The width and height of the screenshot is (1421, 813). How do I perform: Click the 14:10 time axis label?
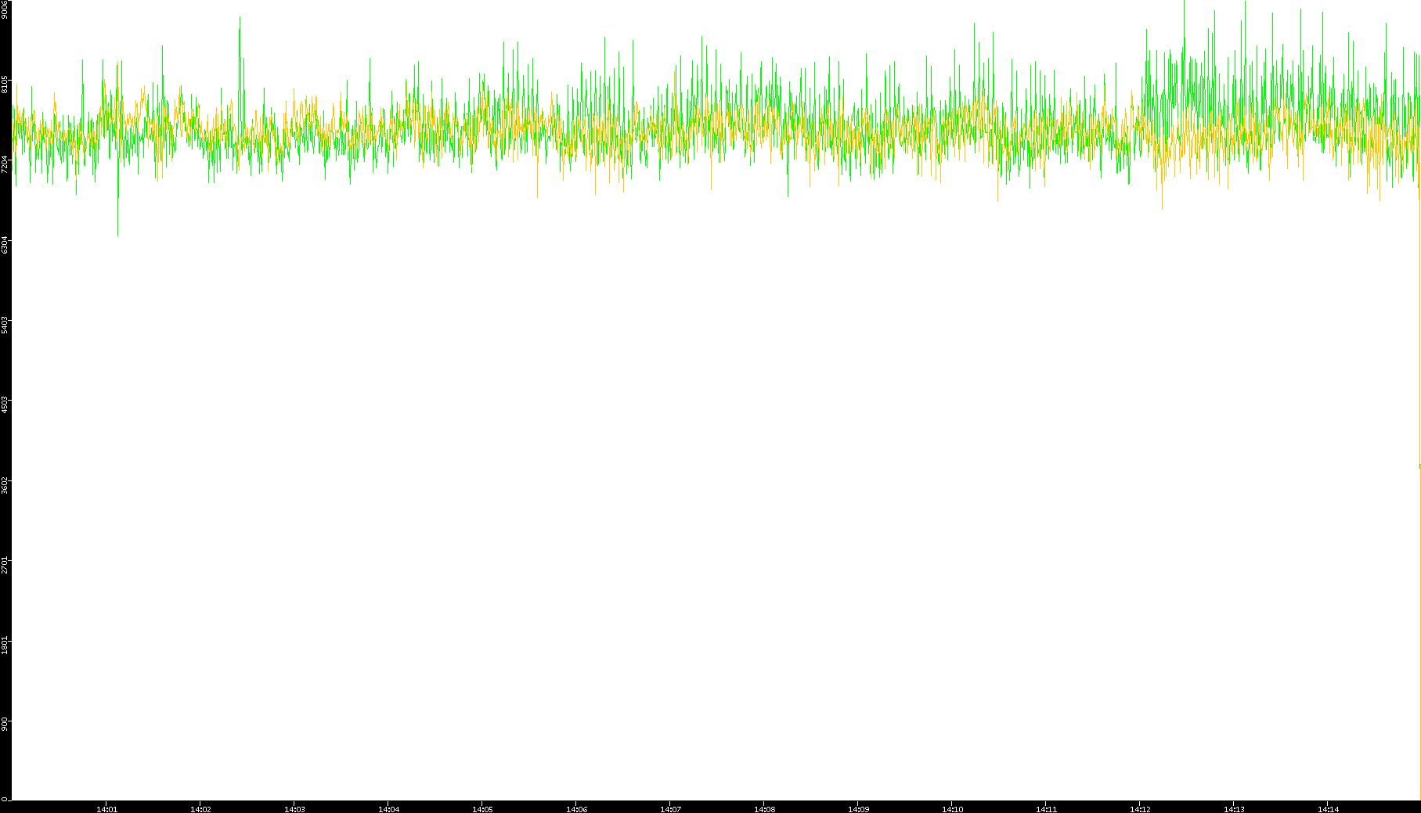pyautogui.click(x=952, y=808)
